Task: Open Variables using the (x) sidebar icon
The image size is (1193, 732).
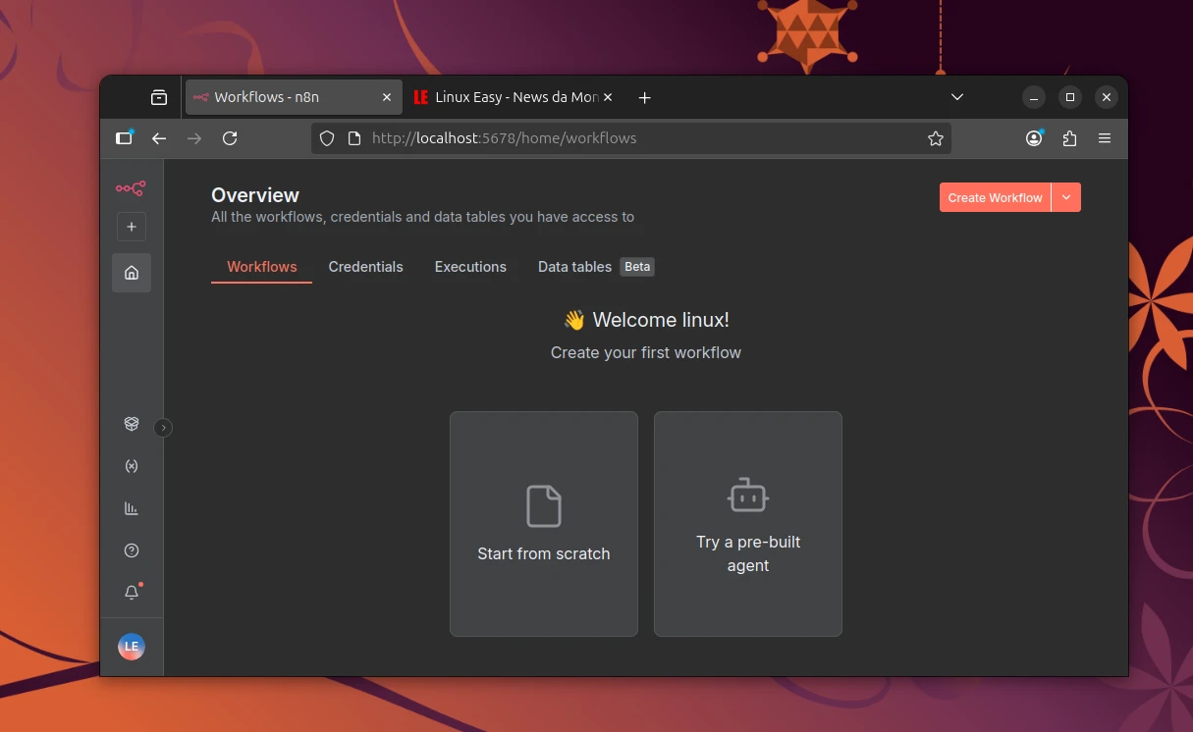Action: (131, 465)
